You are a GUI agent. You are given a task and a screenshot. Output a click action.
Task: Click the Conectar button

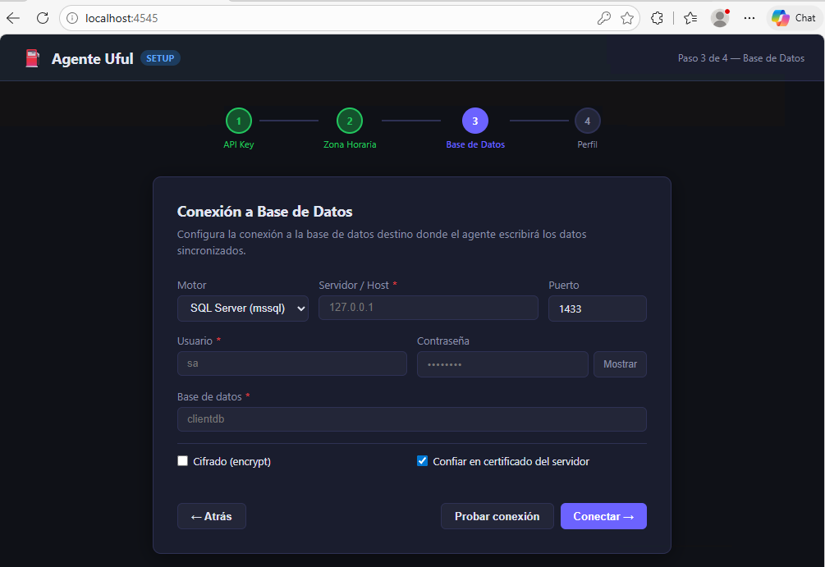point(603,516)
